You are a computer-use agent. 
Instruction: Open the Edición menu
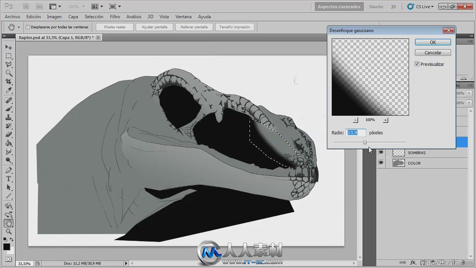tap(33, 16)
